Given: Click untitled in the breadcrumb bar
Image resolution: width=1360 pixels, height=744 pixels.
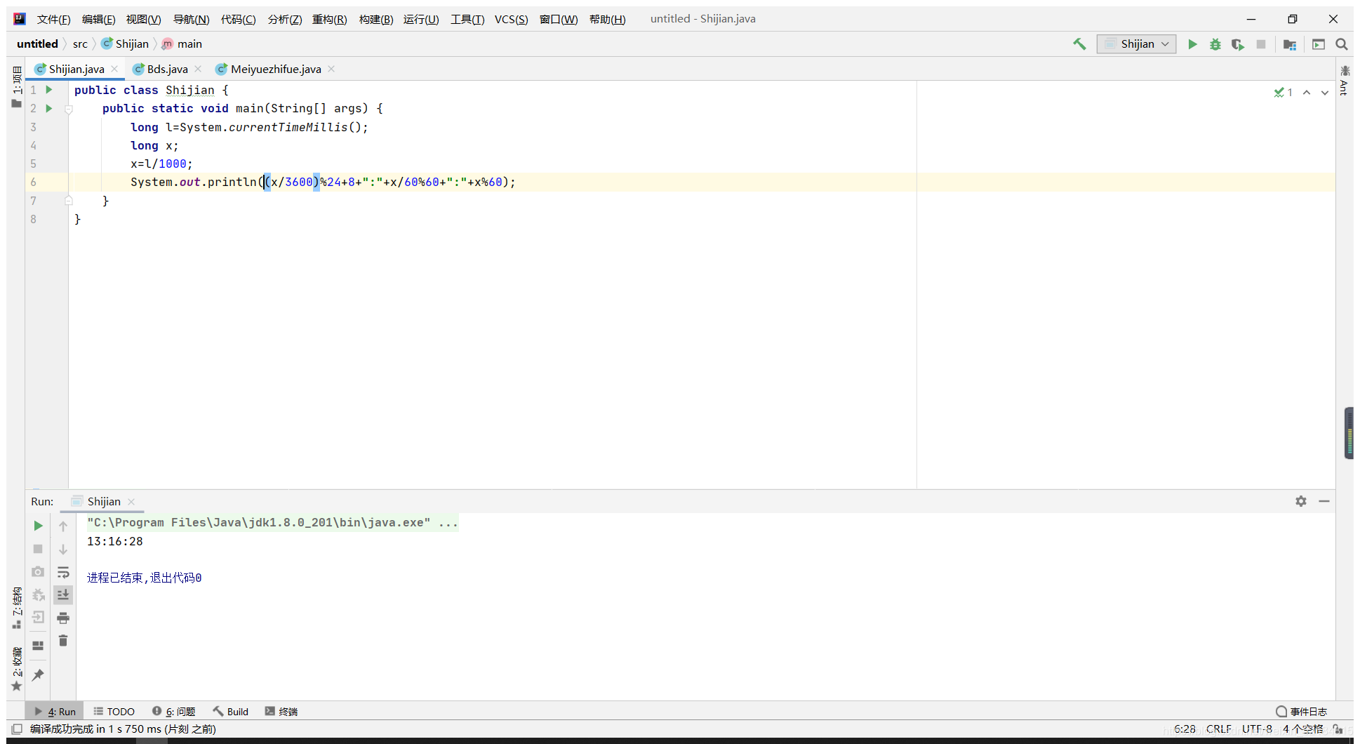Looking at the screenshot, I should (x=37, y=44).
